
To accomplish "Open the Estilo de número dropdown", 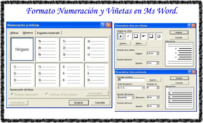I will 143,88.
